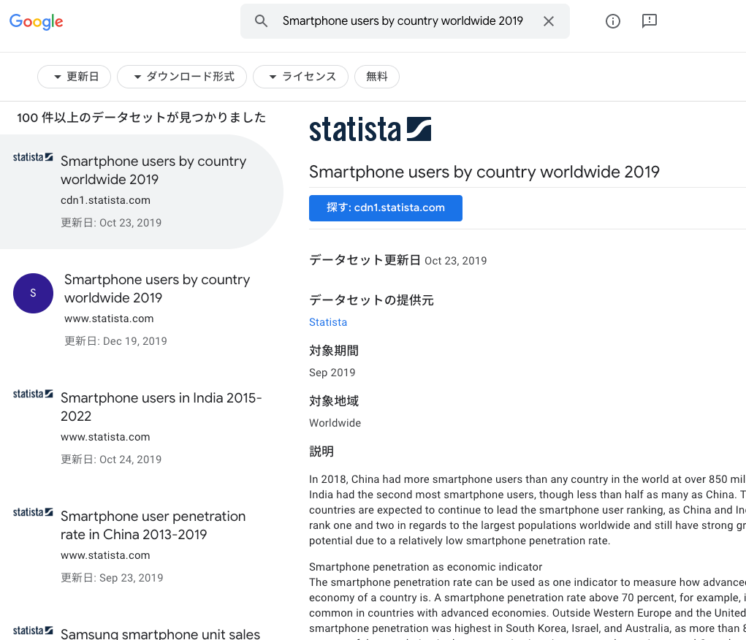Open Smartphone users in India 2015-2022 result
The image size is (746, 640).
(x=142, y=428)
